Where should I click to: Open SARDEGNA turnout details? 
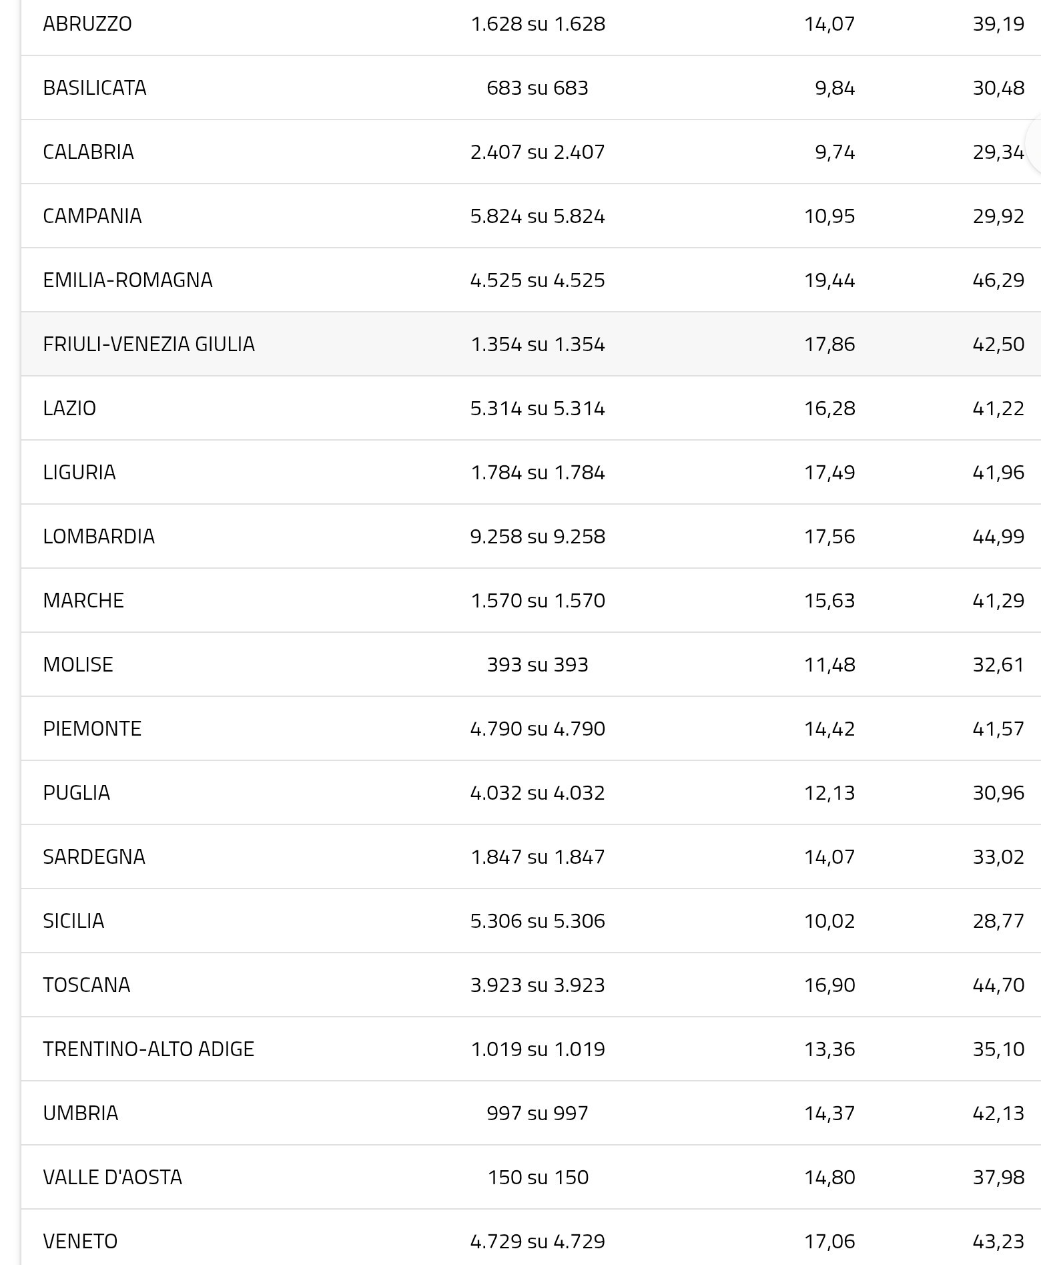coord(94,856)
